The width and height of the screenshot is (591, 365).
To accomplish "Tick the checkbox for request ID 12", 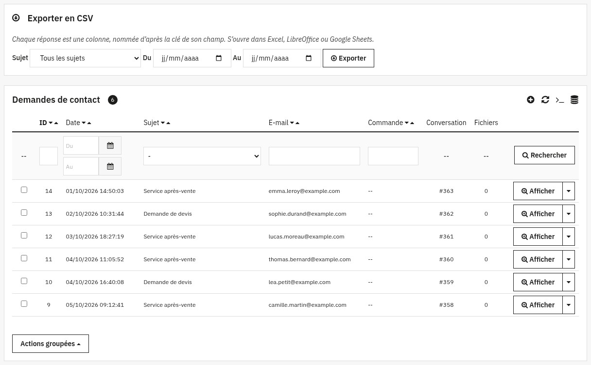I will pos(24,236).
